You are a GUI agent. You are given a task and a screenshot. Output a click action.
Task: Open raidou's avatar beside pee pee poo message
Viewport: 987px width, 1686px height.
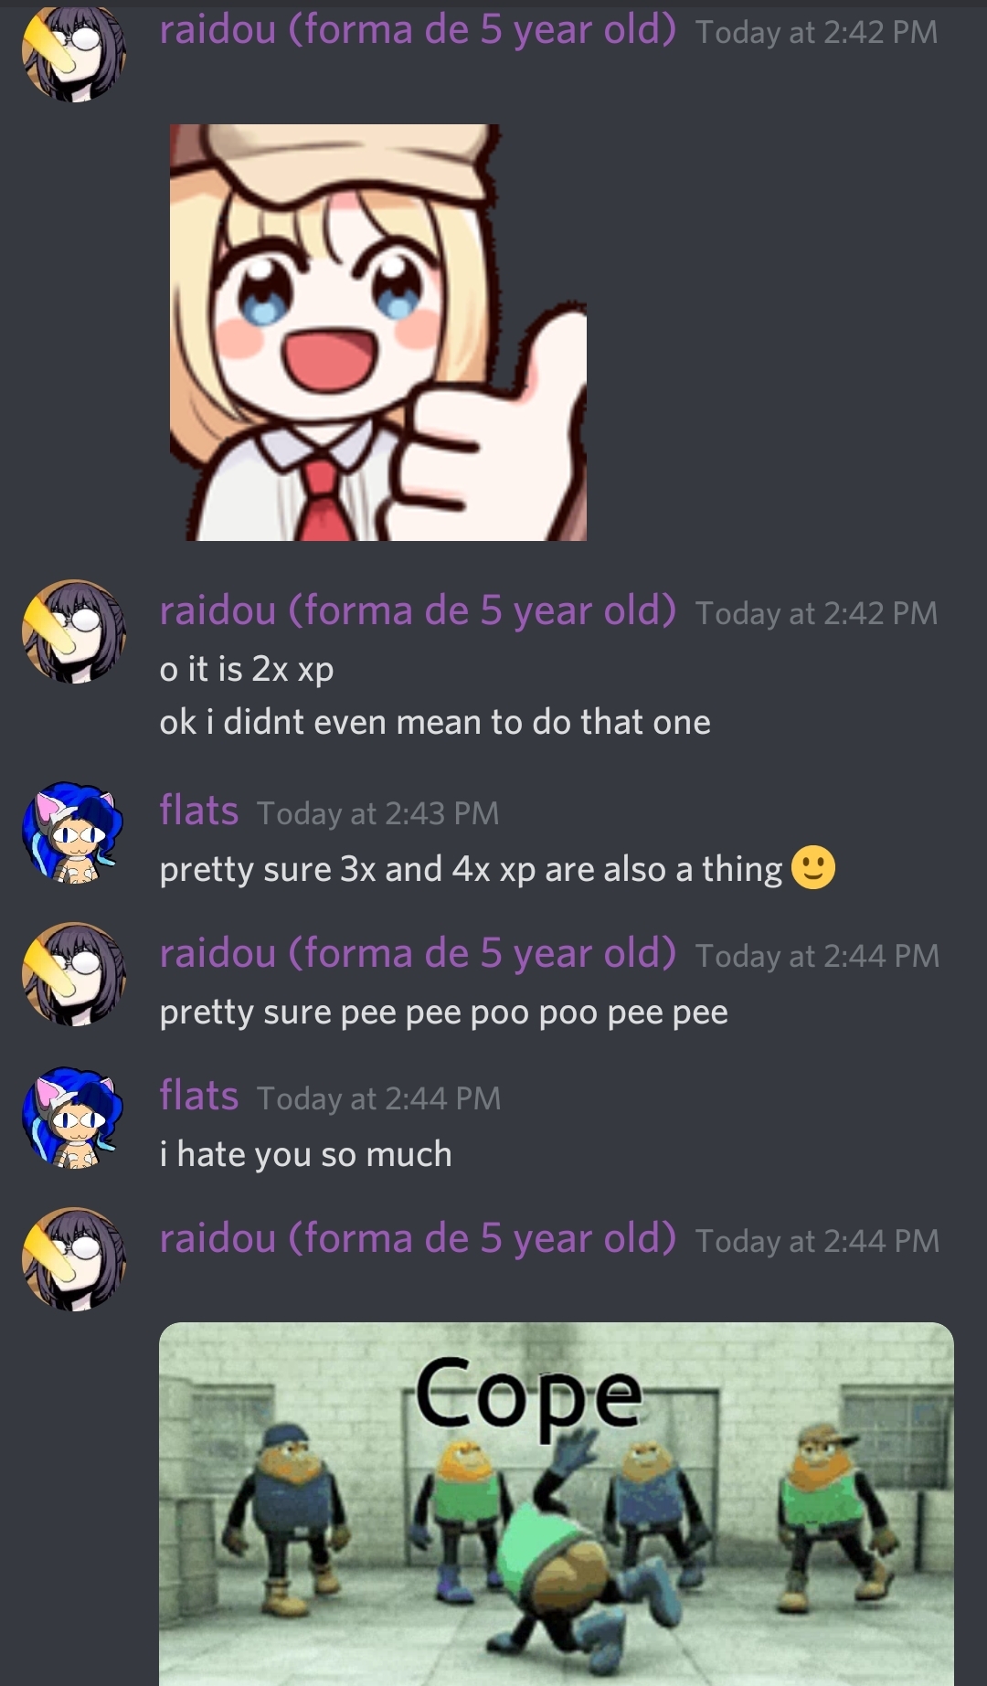pos(74,974)
